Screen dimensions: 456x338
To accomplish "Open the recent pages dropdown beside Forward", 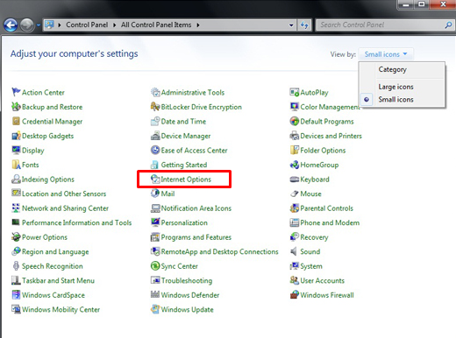I will pos(39,25).
